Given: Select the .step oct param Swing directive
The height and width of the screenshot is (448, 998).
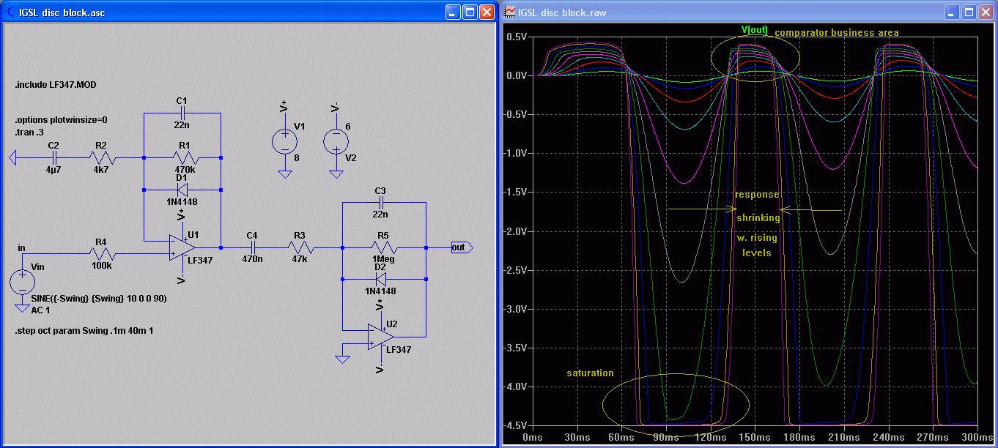Looking at the screenshot, I should point(84,331).
